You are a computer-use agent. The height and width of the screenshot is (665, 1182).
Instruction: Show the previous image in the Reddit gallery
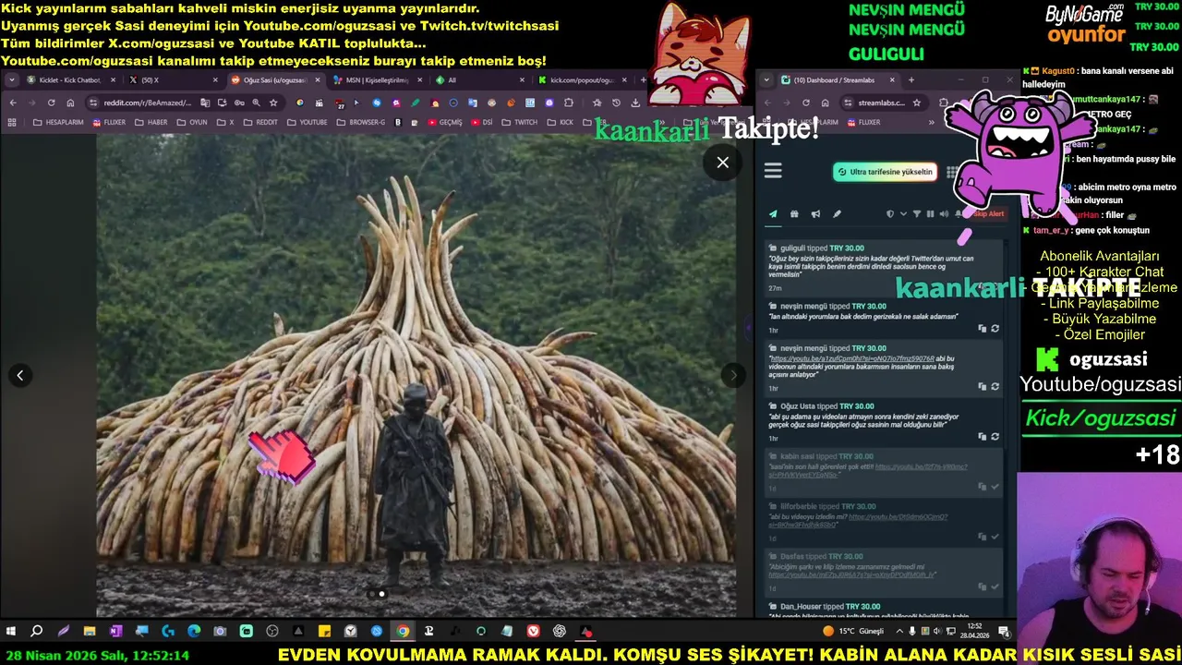point(19,375)
